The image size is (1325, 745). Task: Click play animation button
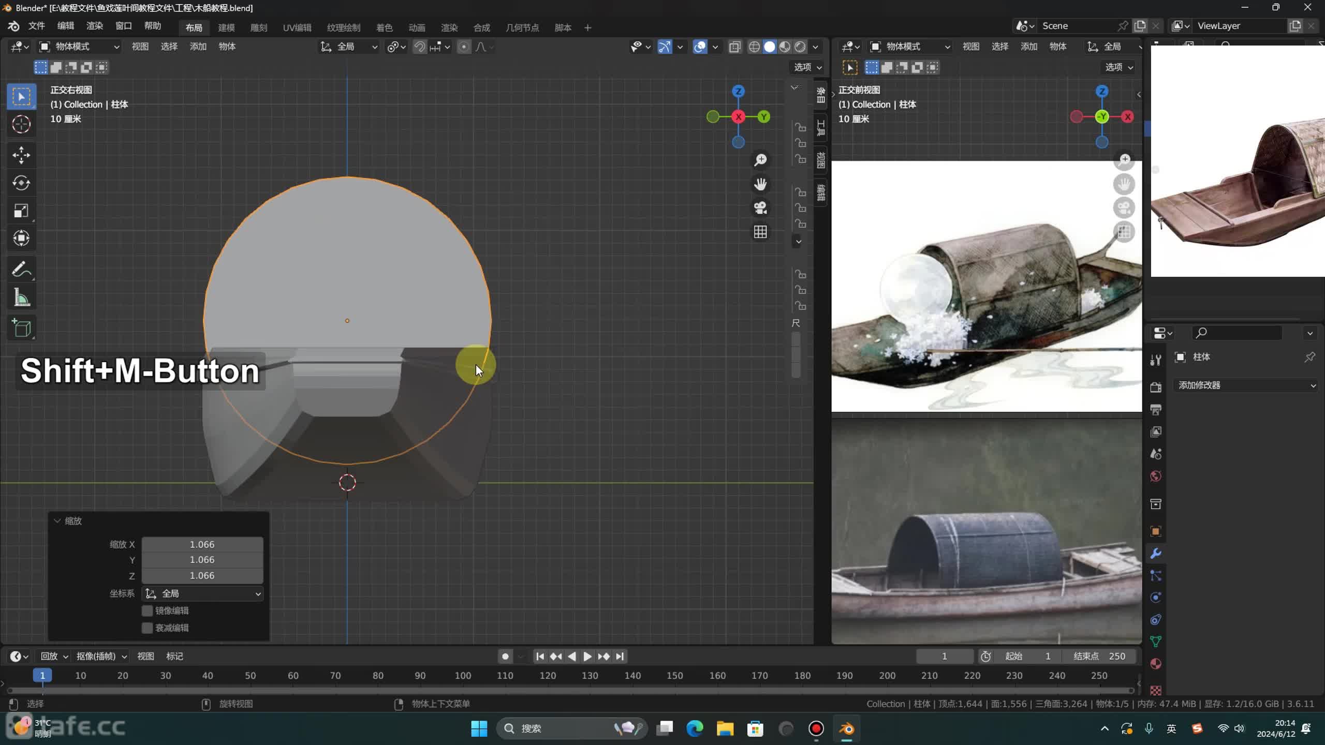[x=587, y=657]
